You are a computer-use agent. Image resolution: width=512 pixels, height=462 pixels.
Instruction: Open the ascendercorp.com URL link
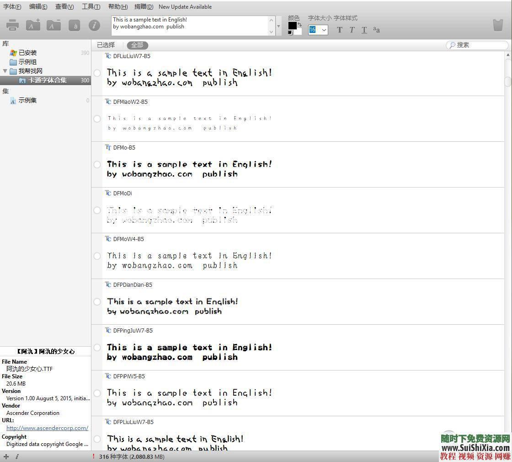tap(47, 428)
